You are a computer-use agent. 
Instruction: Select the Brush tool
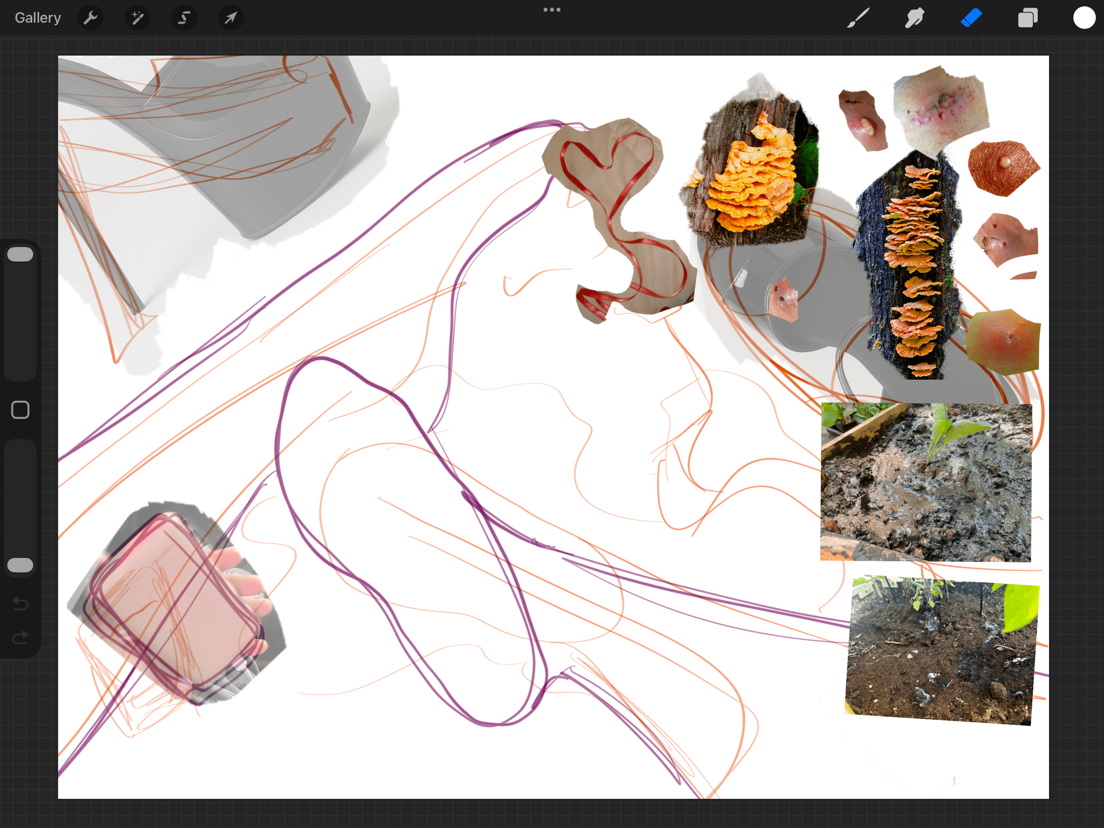[857, 17]
